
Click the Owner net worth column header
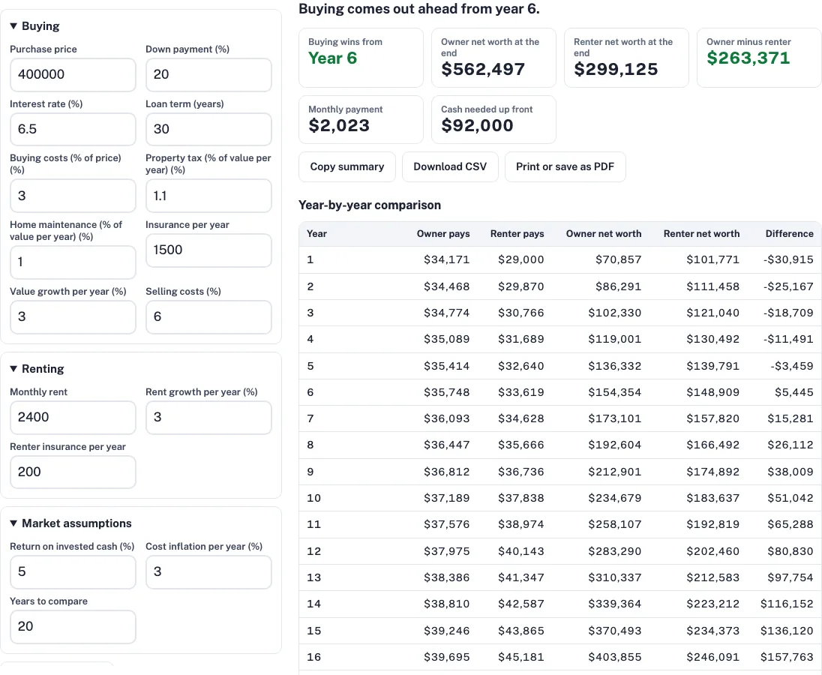click(604, 234)
